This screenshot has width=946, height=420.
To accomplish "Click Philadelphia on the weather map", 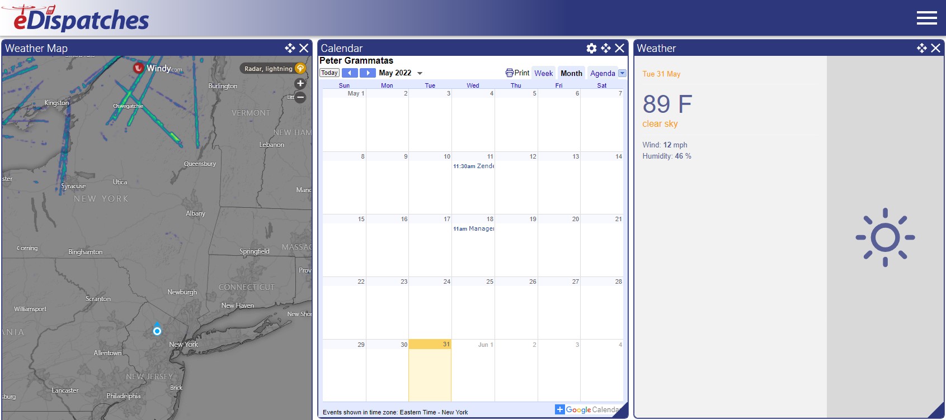I will [124, 396].
